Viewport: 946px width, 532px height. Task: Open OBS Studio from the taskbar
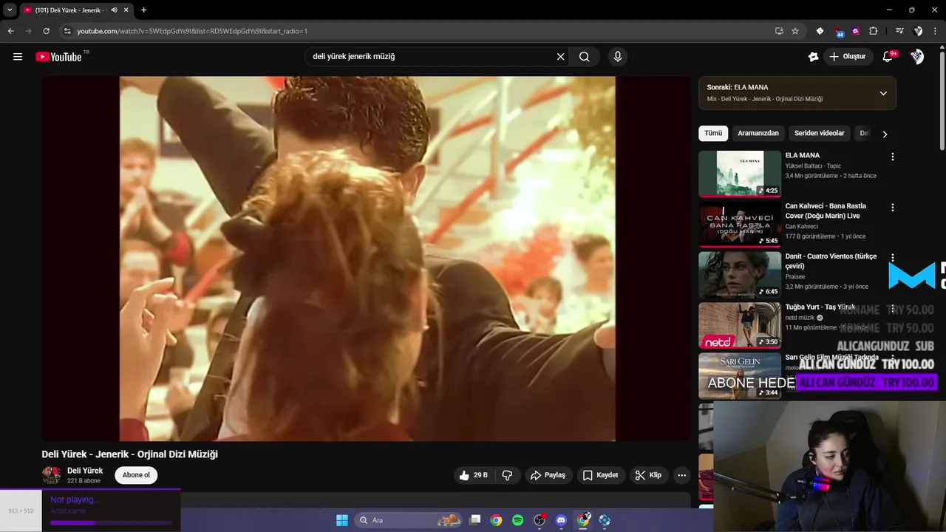click(540, 520)
